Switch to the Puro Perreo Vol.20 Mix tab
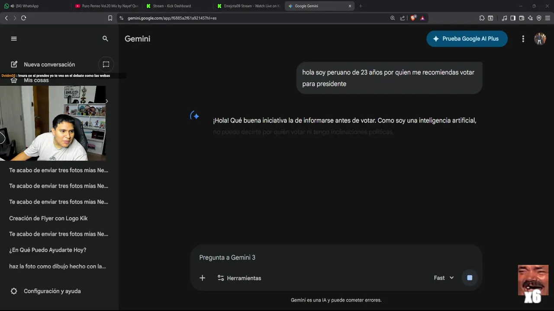Screen dimensions: 554x311 tap(107, 6)
